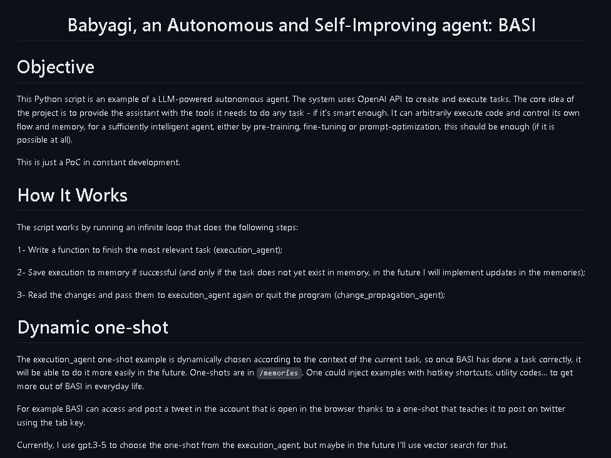Screen dimensions: 611x458
Task: Click step 3 'Read the changes' line
Action: coord(231,295)
